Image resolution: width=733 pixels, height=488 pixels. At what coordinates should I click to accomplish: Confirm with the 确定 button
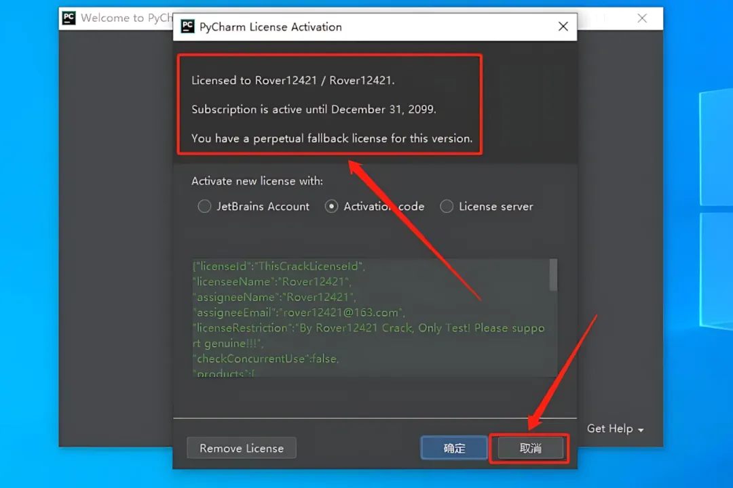(x=454, y=448)
